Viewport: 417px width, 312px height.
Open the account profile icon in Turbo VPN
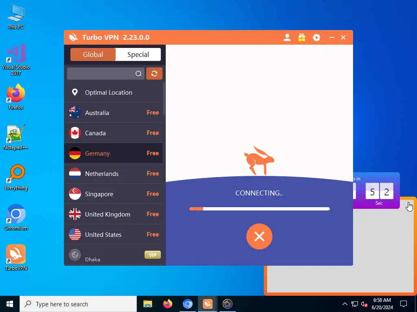point(287,37)
